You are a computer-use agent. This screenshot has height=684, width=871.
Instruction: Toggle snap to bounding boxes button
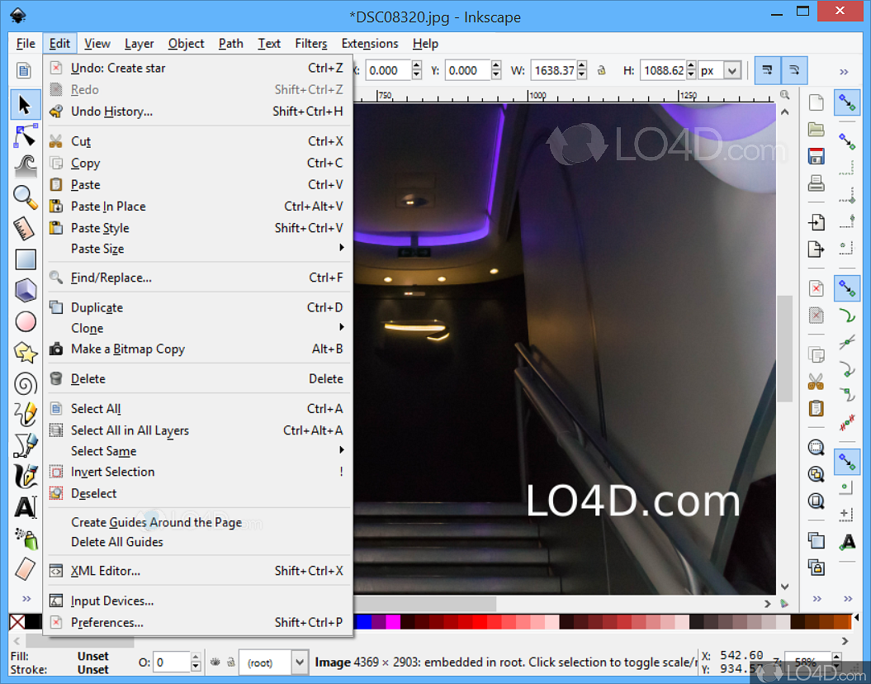(x=847, y=141)
